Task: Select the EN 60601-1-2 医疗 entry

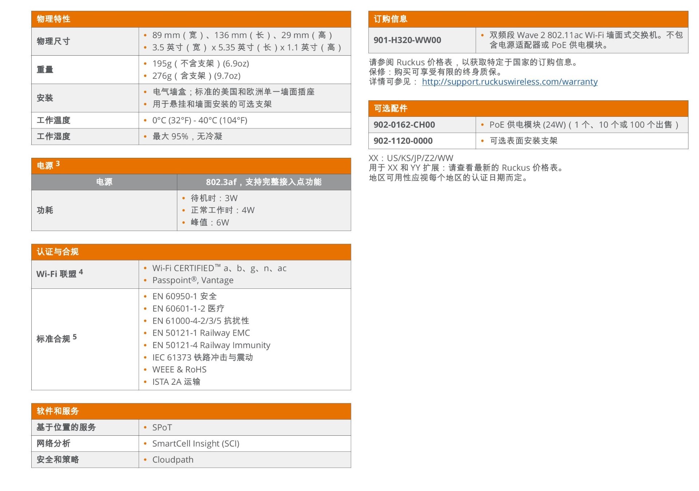Action: click(x=188, y=309)
